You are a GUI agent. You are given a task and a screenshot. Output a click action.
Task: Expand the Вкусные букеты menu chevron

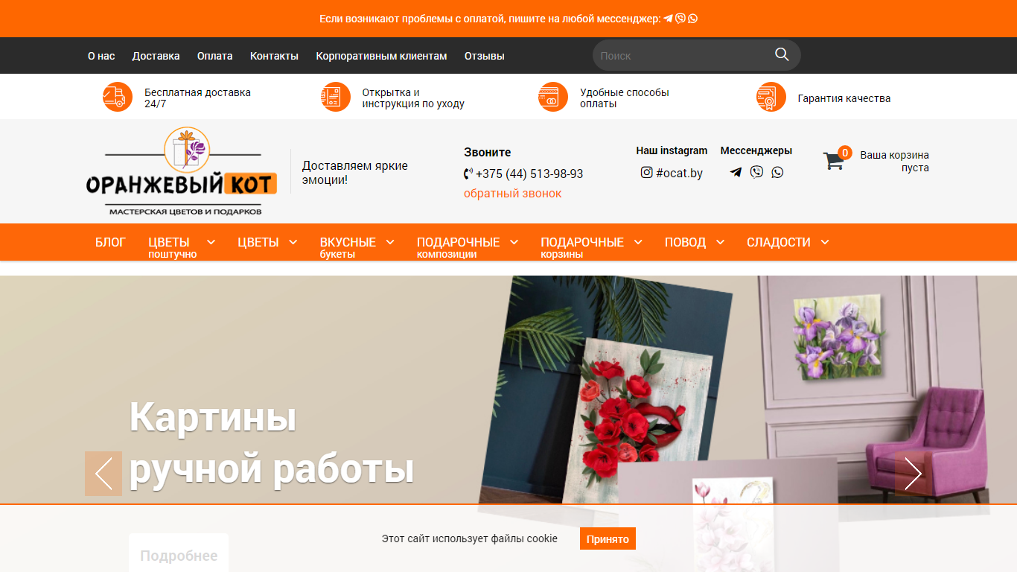[x=389, y=242]
